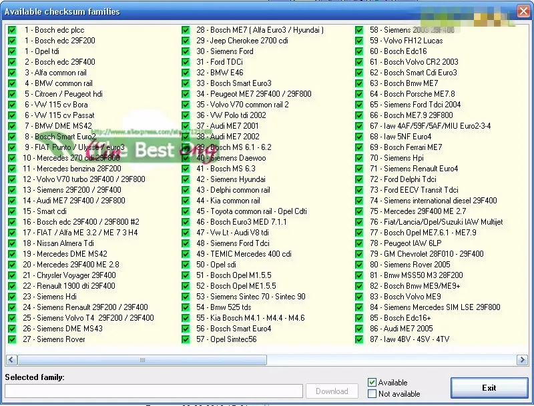534x406 pixels.
Task: Select 4 - BMW common rail
Action: [x=59, y=83]
